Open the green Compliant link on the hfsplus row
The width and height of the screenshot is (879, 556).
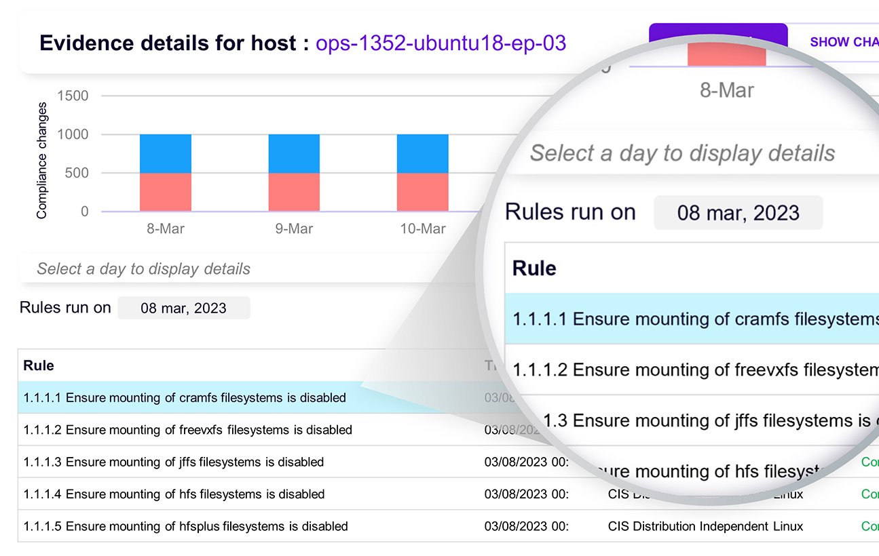871,526
